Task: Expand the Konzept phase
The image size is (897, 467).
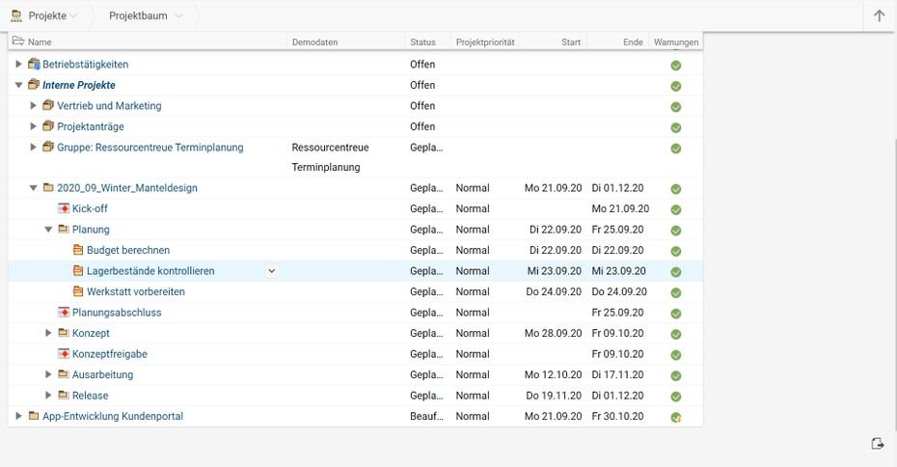Action: 48,333
